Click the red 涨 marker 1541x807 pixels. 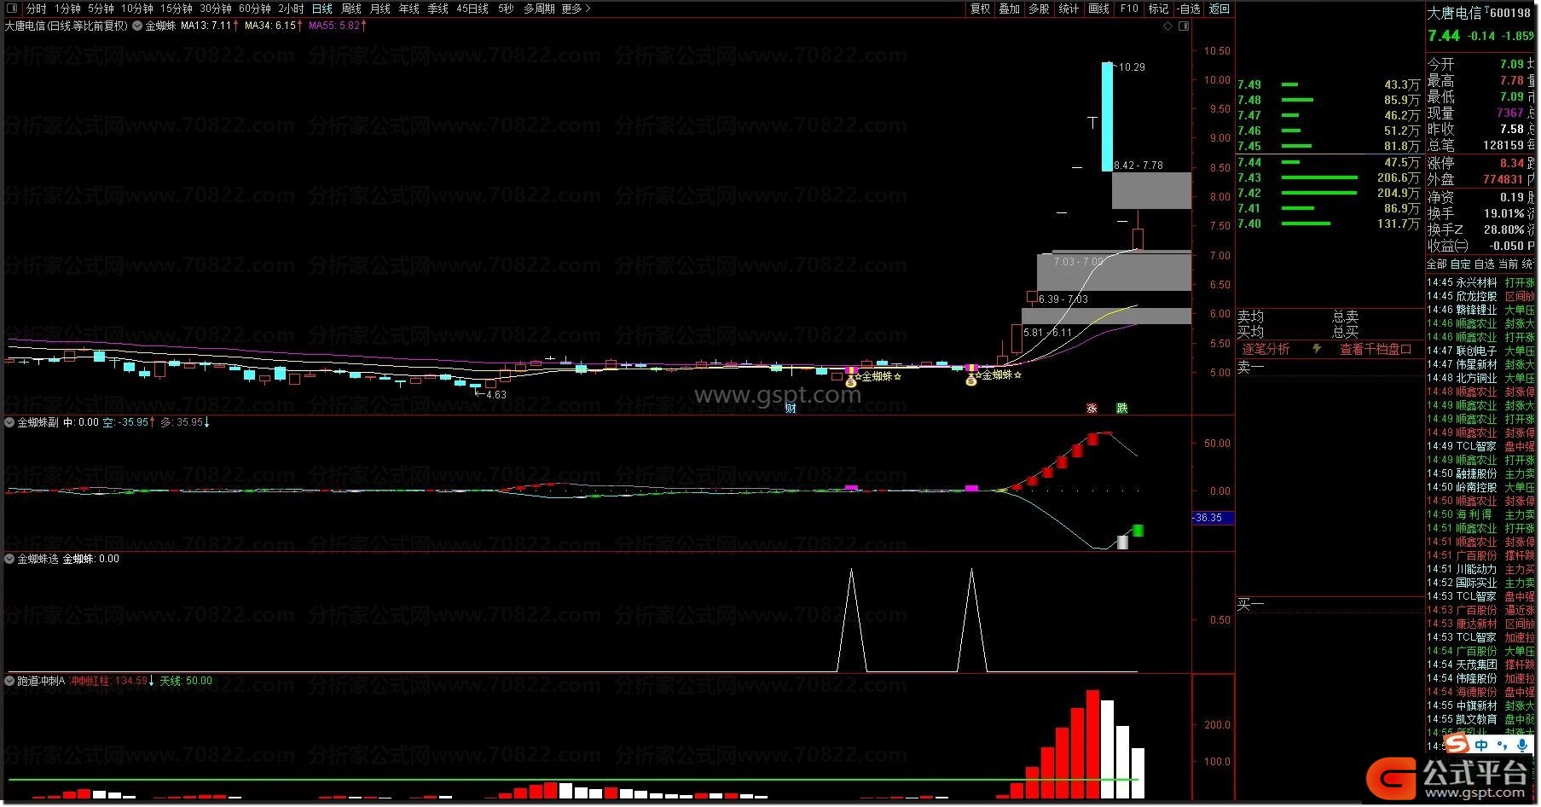click(x=1092, y=409)
